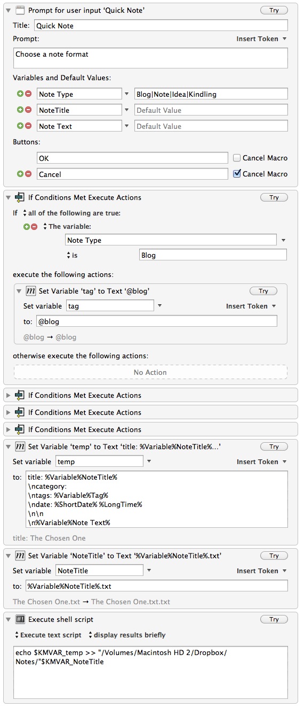Click the Title field containing Quick Note

(161, 25)
